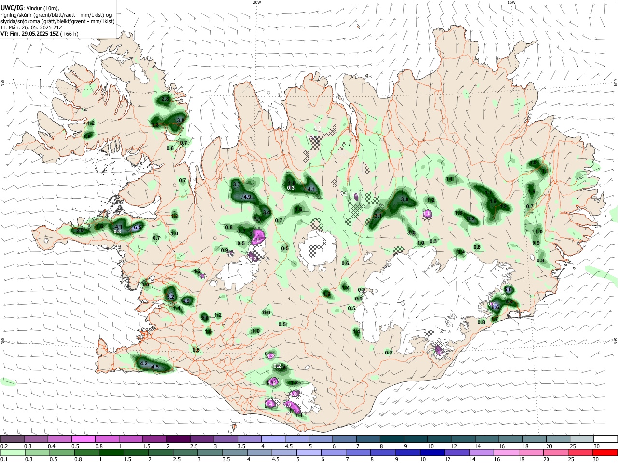Click the 6.6 precipitation value on the map
618x463 pixels.
click(495, 307)
